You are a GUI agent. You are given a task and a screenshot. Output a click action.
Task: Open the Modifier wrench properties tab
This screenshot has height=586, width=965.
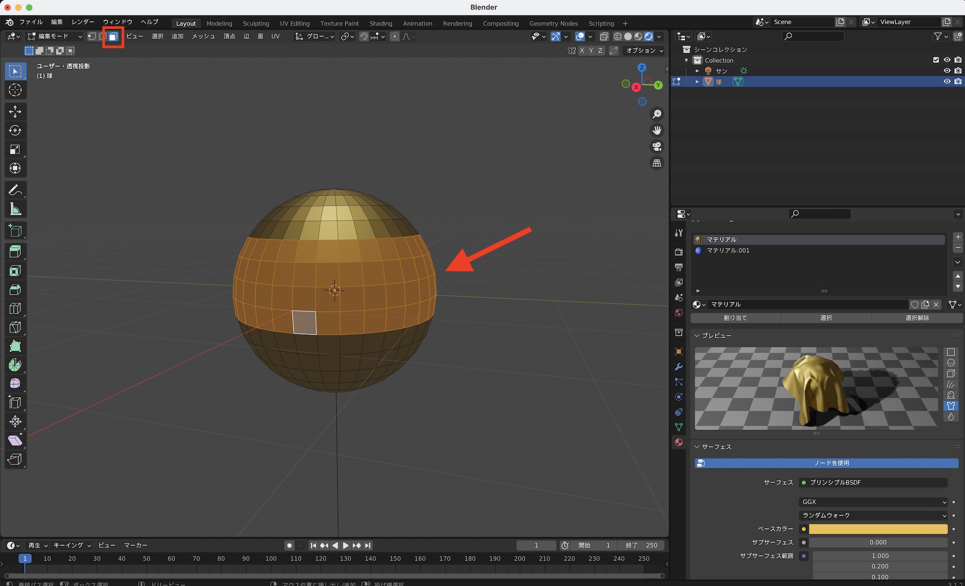(x=678, y=367)
